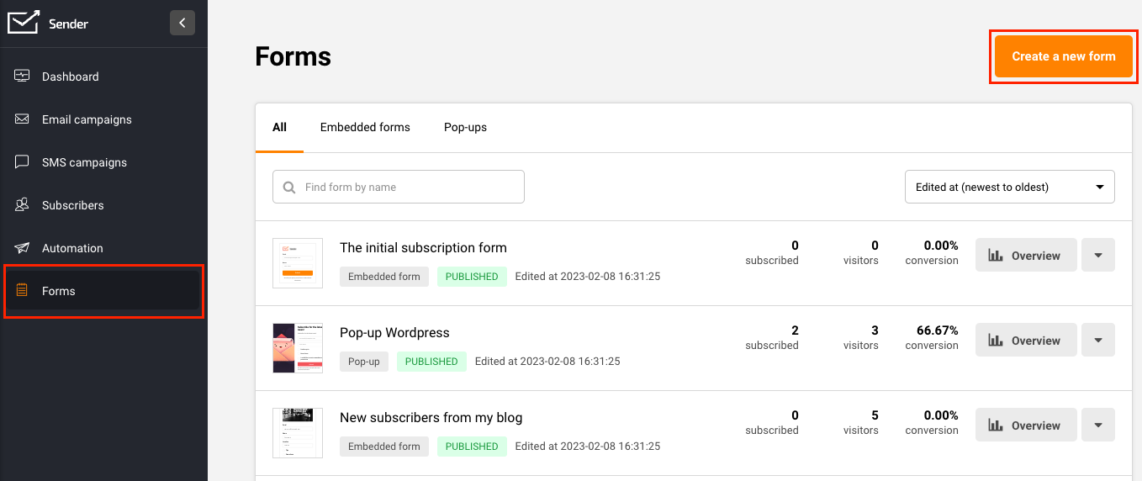Image resolution: width=1142 pixels, height=481 pixels.
Task: Click the Pop-up Wordpress form thumbnail
Action: point(298,348)
